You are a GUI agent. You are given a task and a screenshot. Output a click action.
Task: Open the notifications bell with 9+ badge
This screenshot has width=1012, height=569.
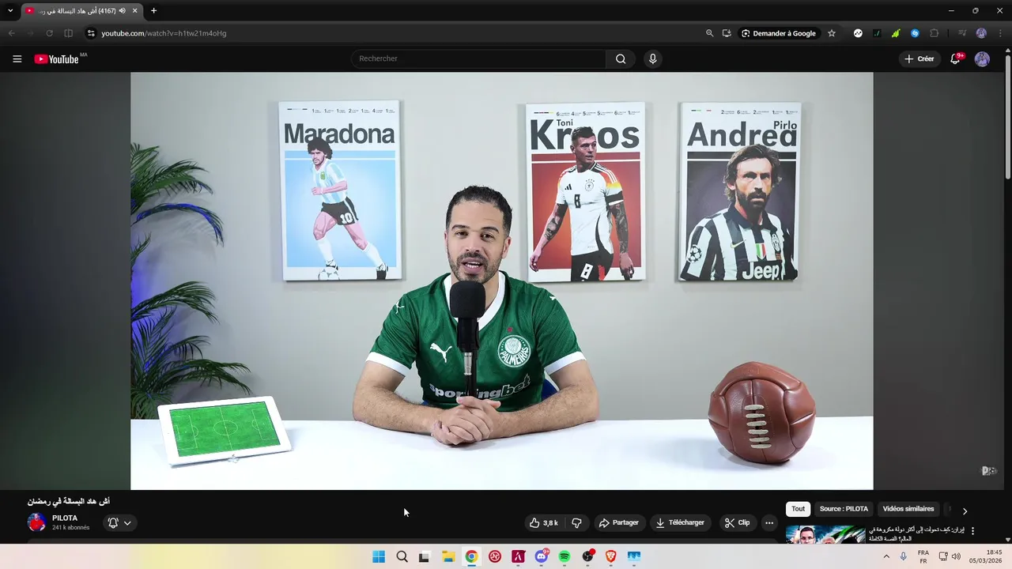(955, 58)
